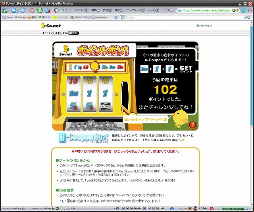Click the Firefox icon in the status bar

[190, 208]
